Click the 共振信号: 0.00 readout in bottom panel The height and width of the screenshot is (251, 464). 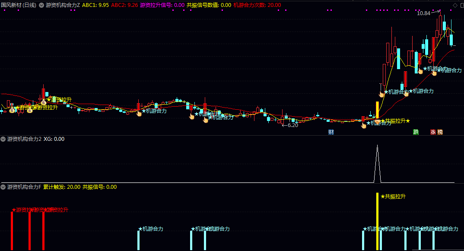pyautogui.click(x=99, y=187)
